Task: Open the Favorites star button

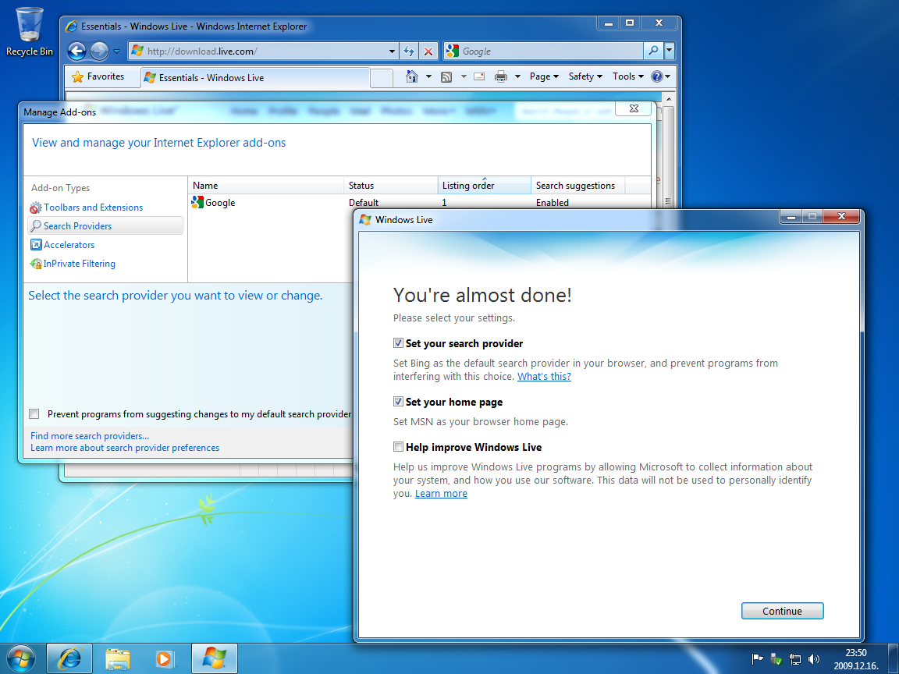Action: coord(98,76)
